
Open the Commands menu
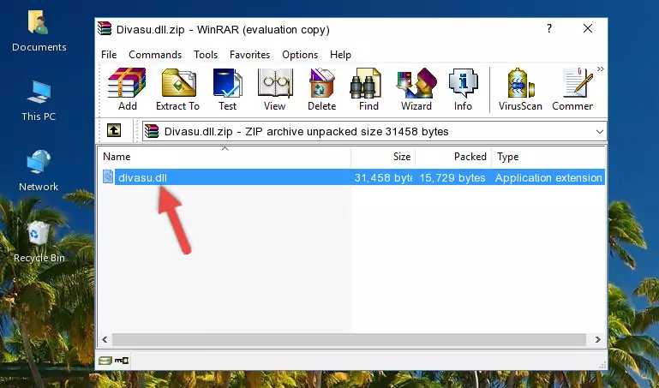(x=155, y=55)
